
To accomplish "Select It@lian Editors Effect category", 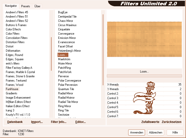I will pos(18,102).
